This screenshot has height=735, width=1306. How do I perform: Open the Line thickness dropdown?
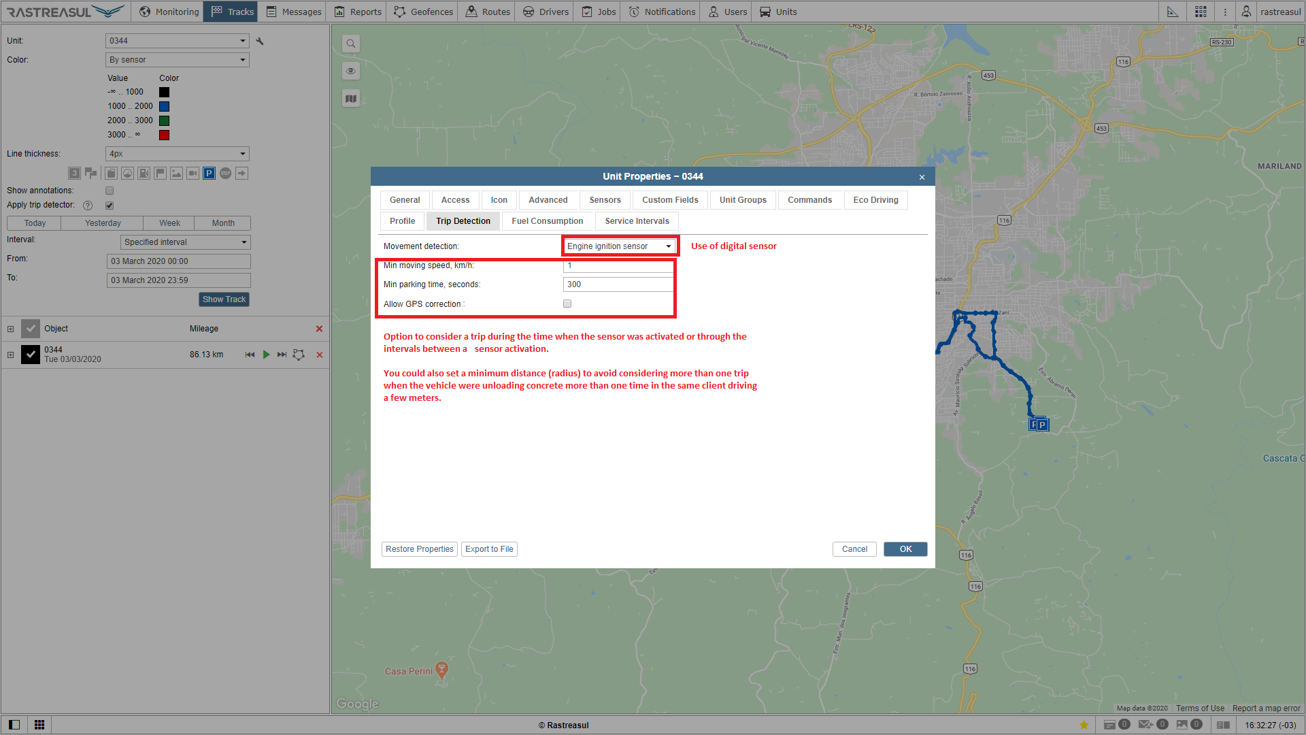177,154
